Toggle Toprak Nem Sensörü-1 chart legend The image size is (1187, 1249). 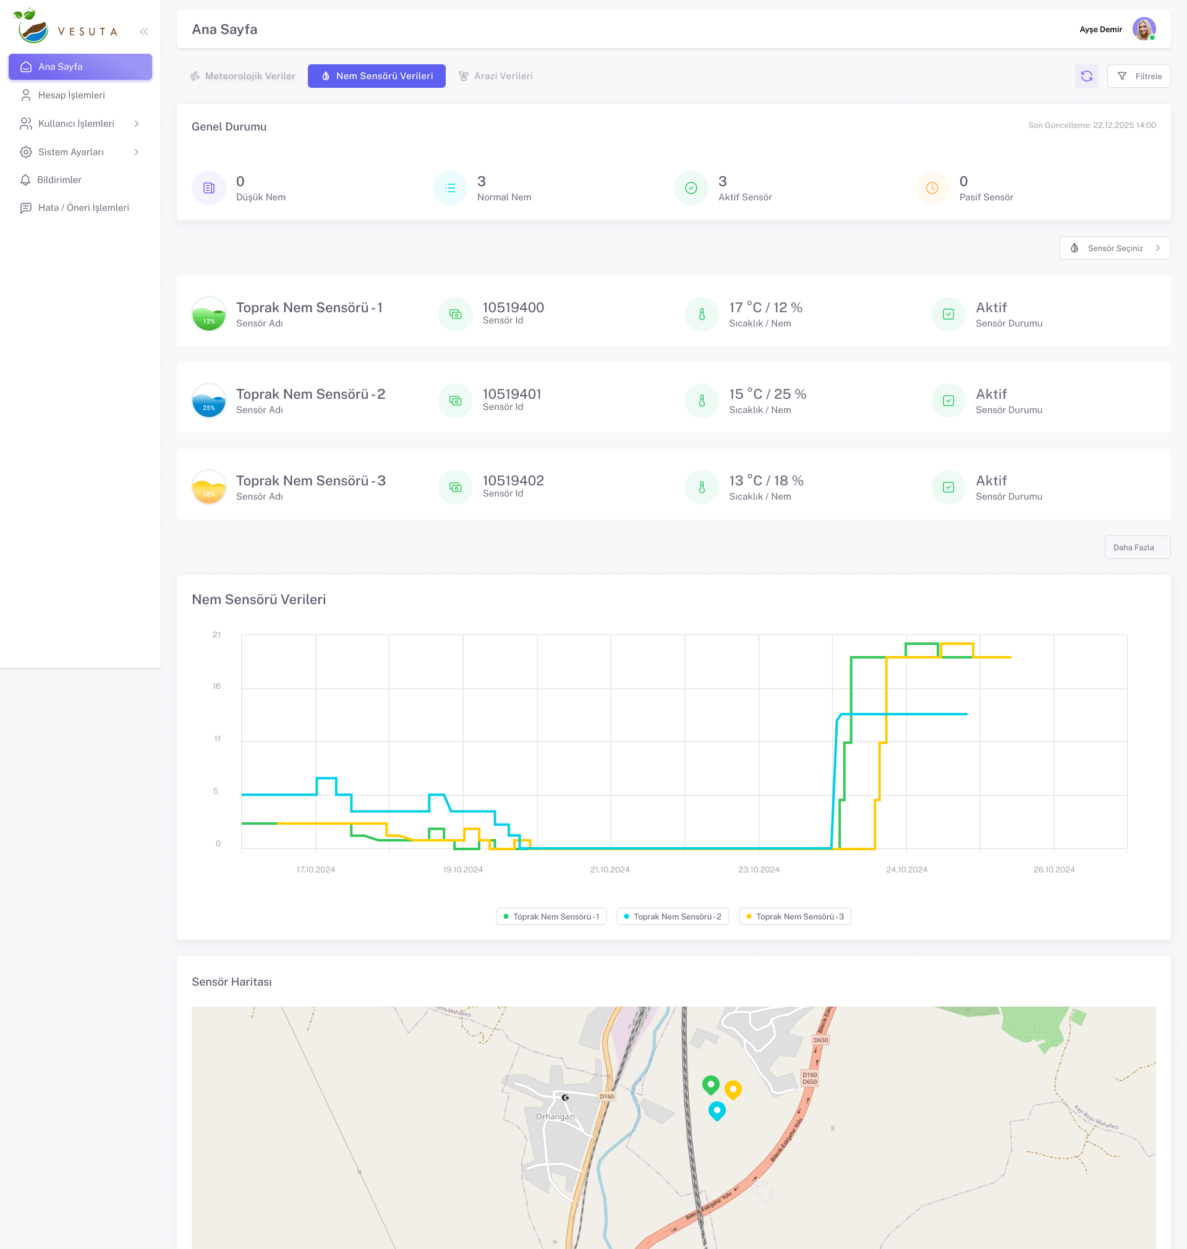pyautogui.click(x=551, y=916)
